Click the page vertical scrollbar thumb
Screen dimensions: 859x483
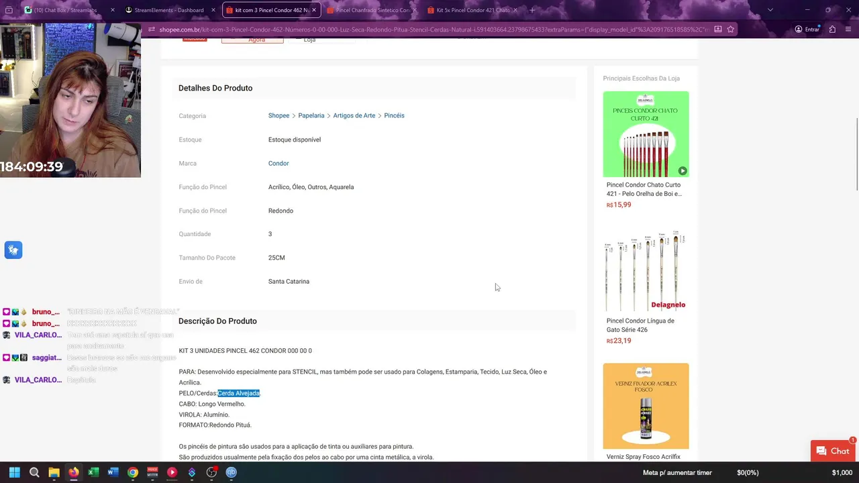pos(856,154)
